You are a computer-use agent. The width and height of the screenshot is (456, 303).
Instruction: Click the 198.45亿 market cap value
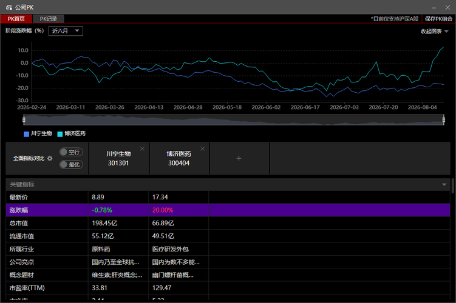tap(104, 223)
